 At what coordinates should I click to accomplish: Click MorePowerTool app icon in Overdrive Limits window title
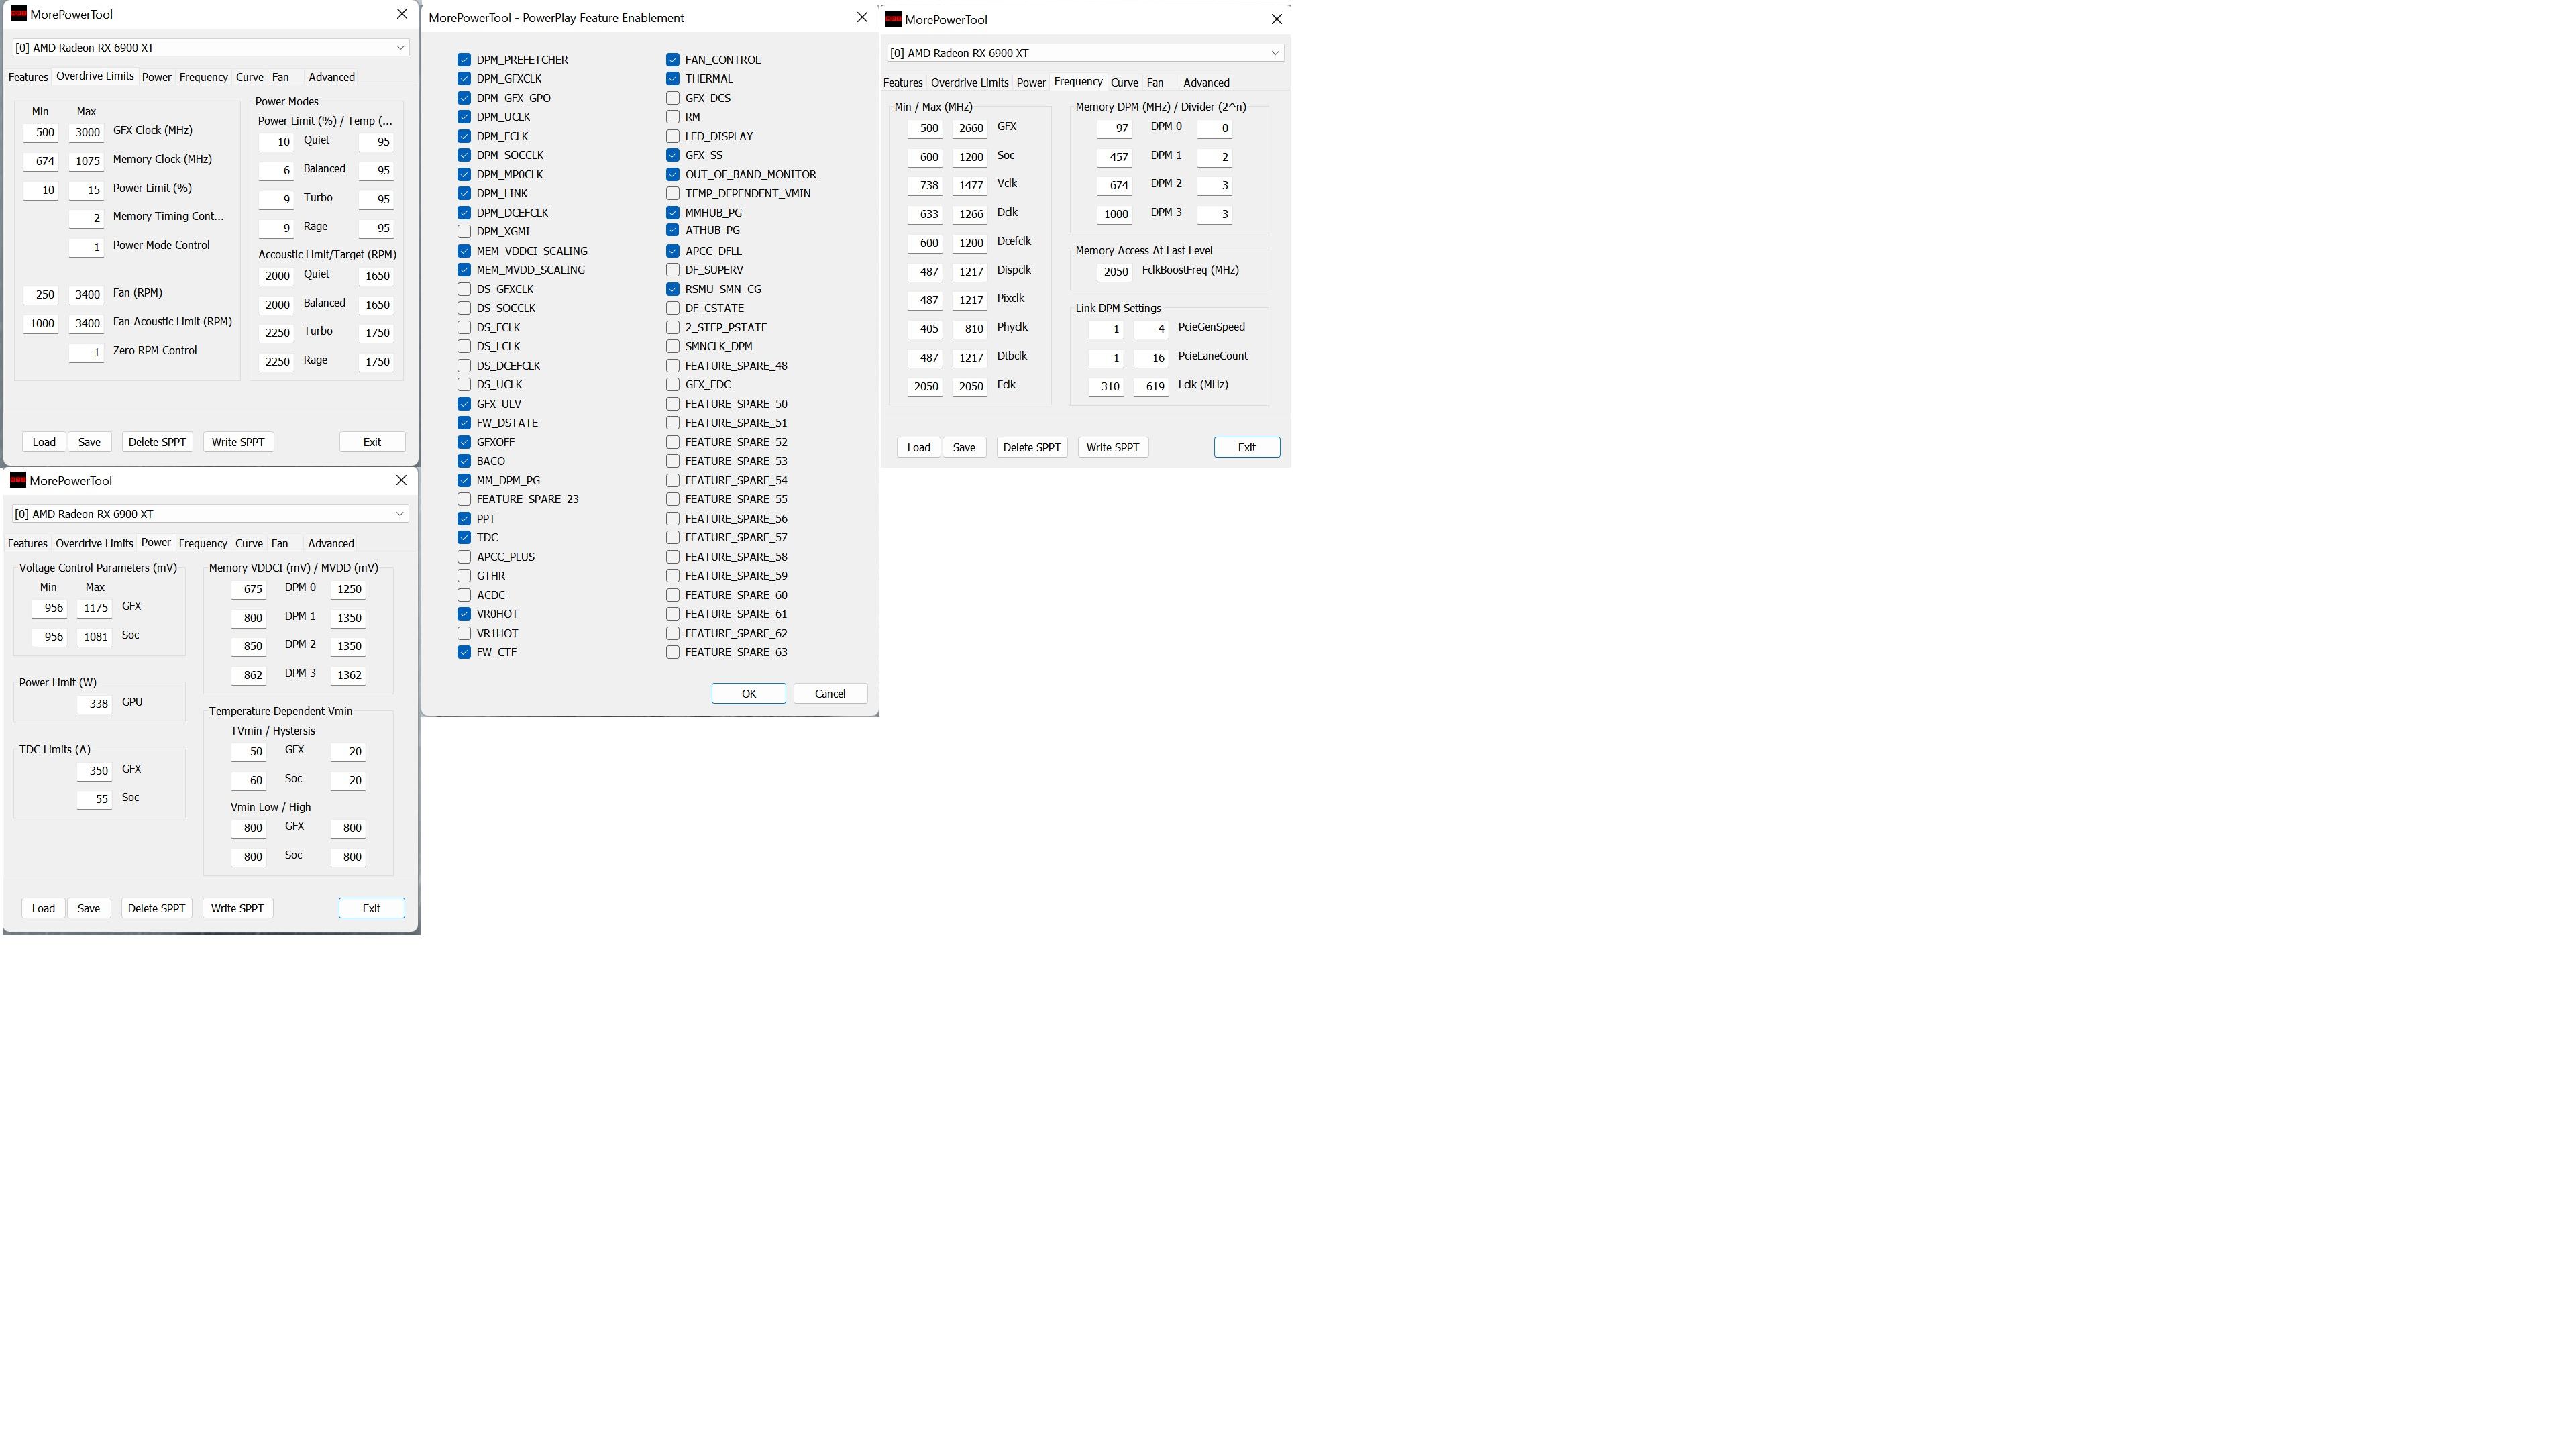pos(18,14)
